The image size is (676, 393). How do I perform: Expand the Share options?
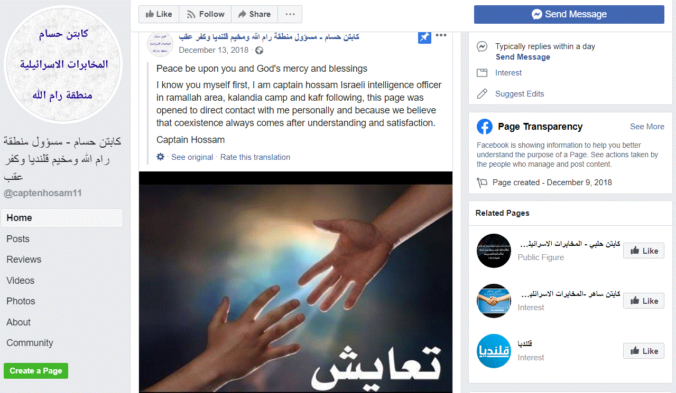pos(254,14)
